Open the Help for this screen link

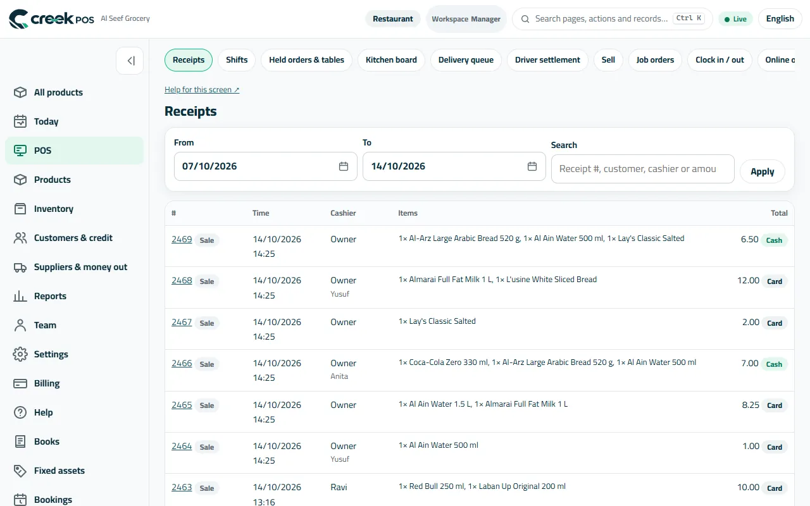pyautogui.click(x=202, y=90)
